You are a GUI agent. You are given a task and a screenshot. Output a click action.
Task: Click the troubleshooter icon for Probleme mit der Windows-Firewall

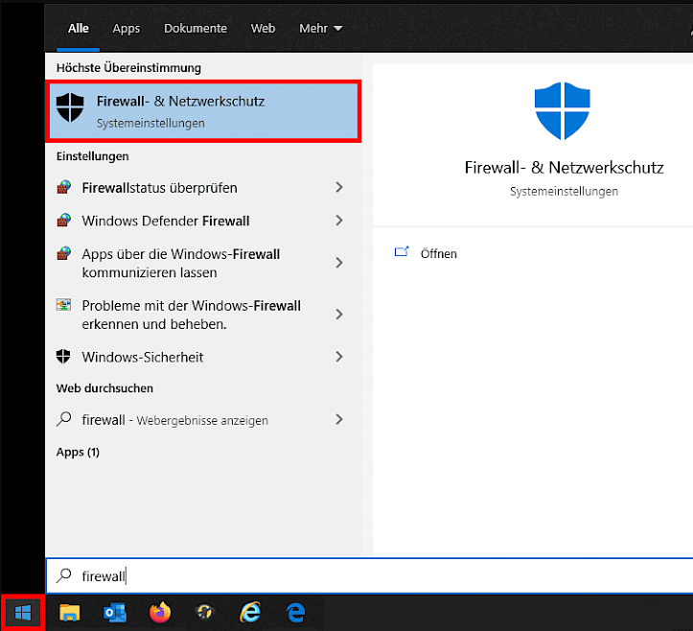point(64,305)
